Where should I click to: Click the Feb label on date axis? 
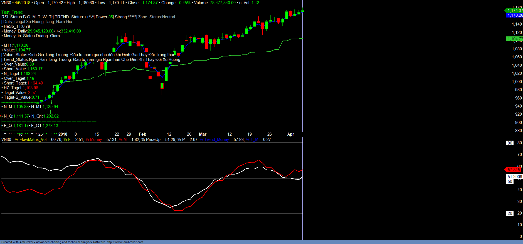142,134
